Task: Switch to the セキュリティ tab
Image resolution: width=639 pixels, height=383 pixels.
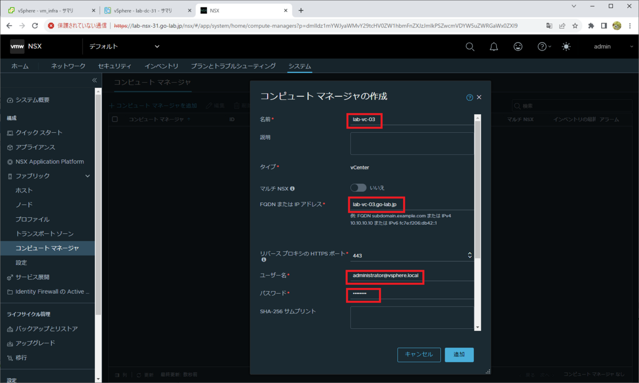Action: point(114,66)
